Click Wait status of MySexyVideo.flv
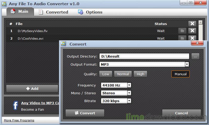 click(x=161, y=31)
